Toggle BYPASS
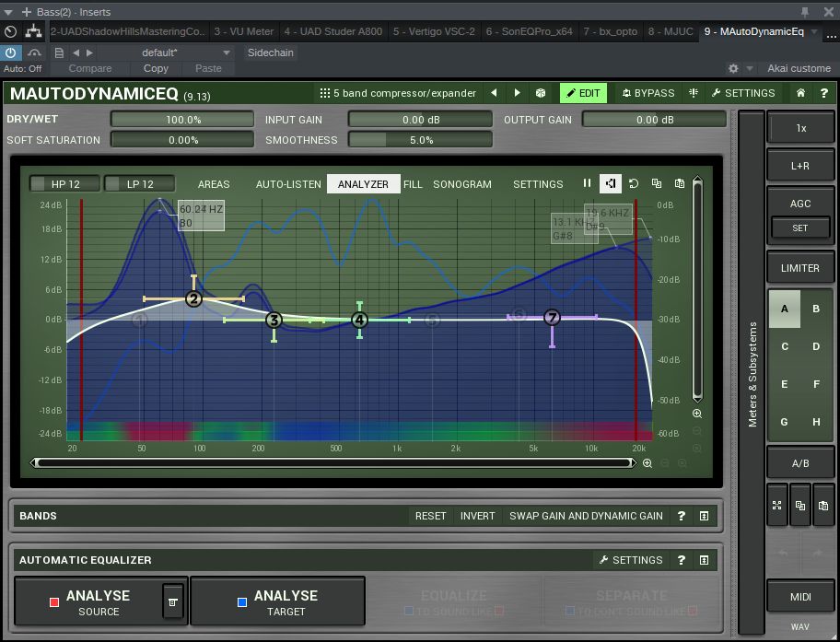Image resolution: width=840 pixels, height=642 pixels. pos(648,93)
